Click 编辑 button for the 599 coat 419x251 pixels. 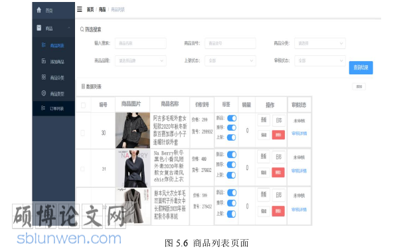point(264,211)
